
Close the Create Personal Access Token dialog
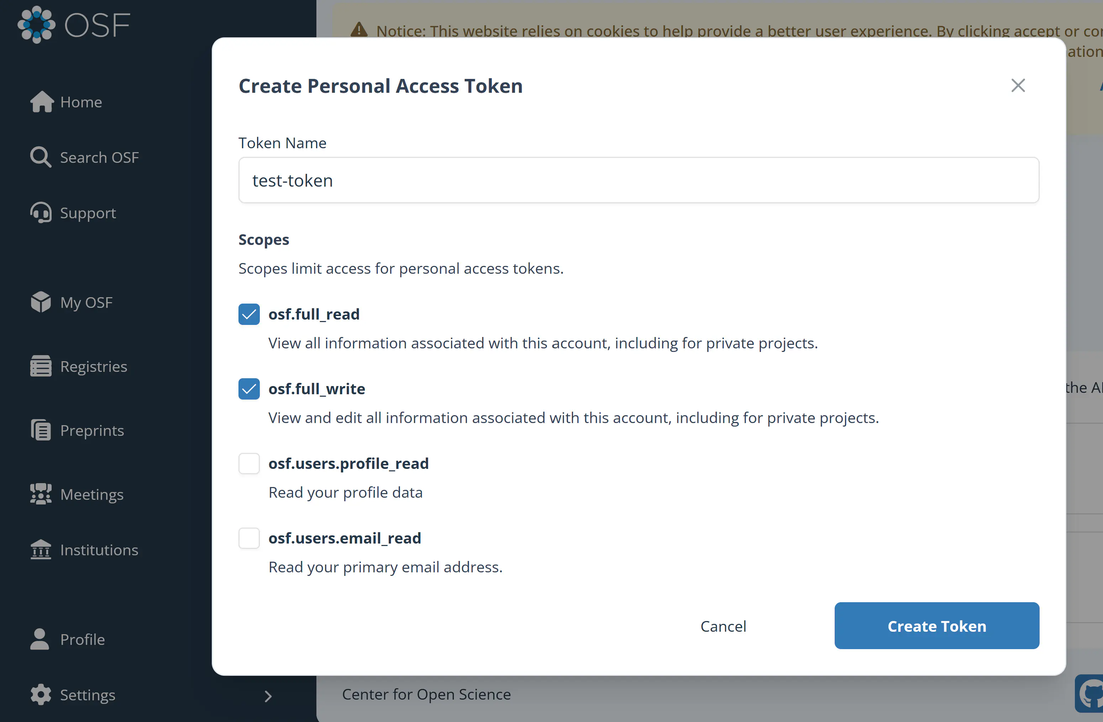(x=1018, y=86)
